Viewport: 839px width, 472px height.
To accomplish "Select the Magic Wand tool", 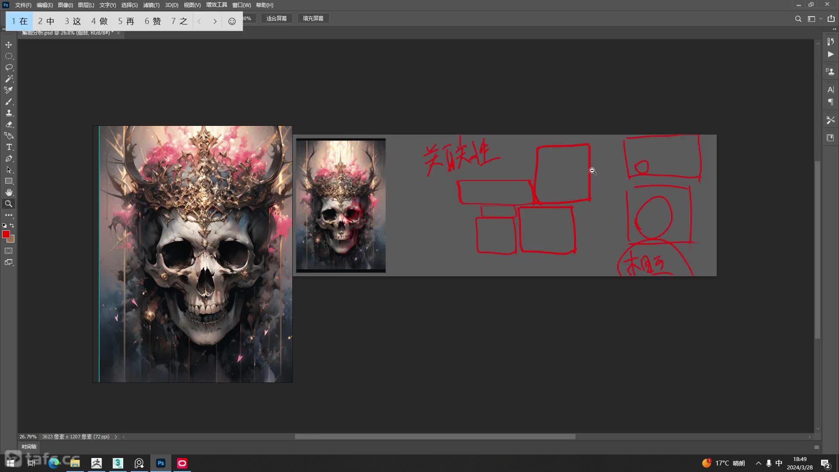I will (x=9, y=79).
